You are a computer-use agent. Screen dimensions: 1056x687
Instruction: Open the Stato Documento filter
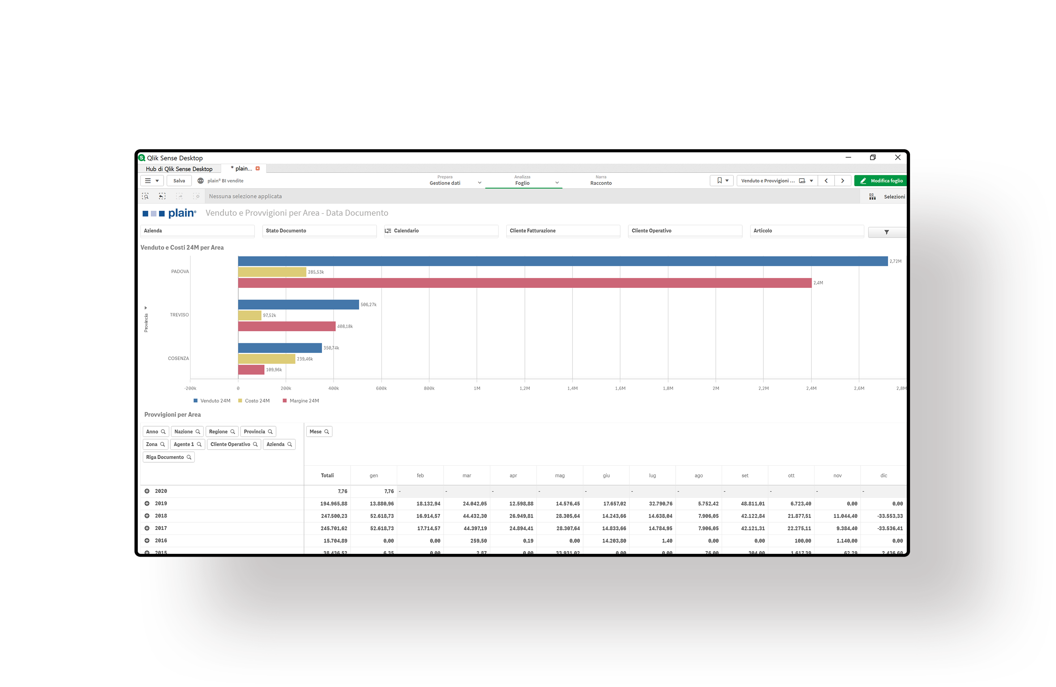tap(319, 231)
